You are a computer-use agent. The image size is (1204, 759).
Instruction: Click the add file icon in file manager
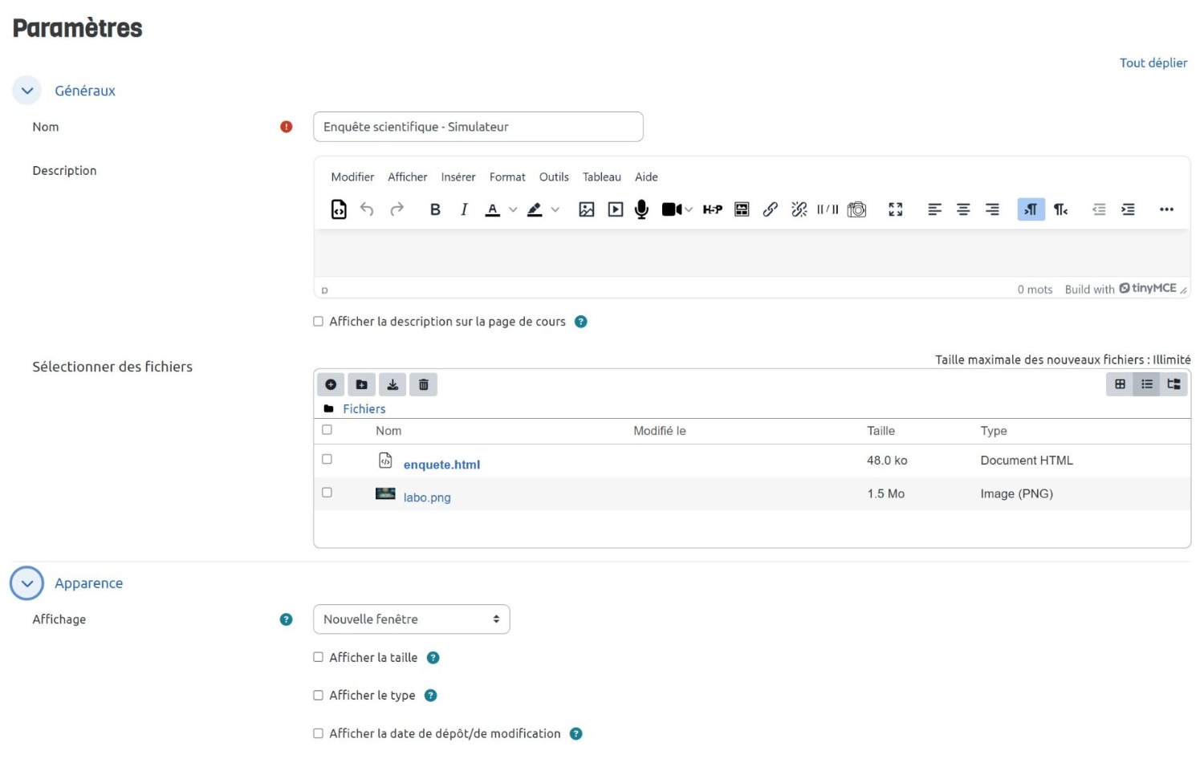331,385
